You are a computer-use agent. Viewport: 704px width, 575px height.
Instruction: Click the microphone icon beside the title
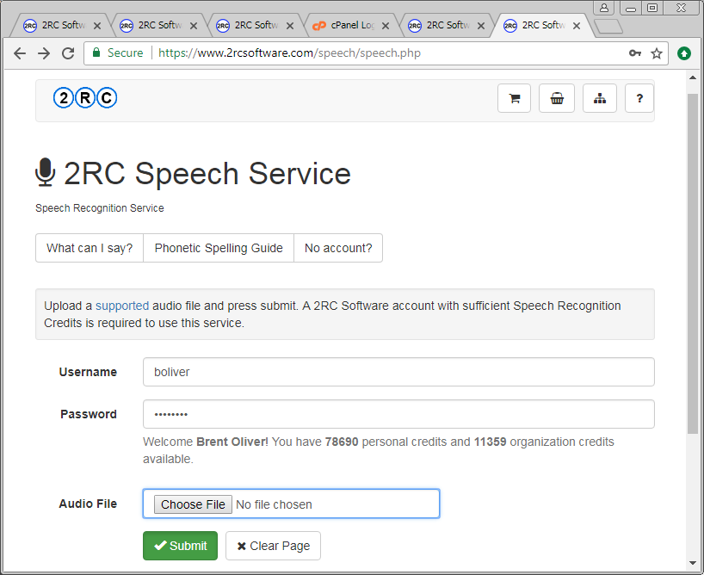pyautogui.click(x=45, y=172)
